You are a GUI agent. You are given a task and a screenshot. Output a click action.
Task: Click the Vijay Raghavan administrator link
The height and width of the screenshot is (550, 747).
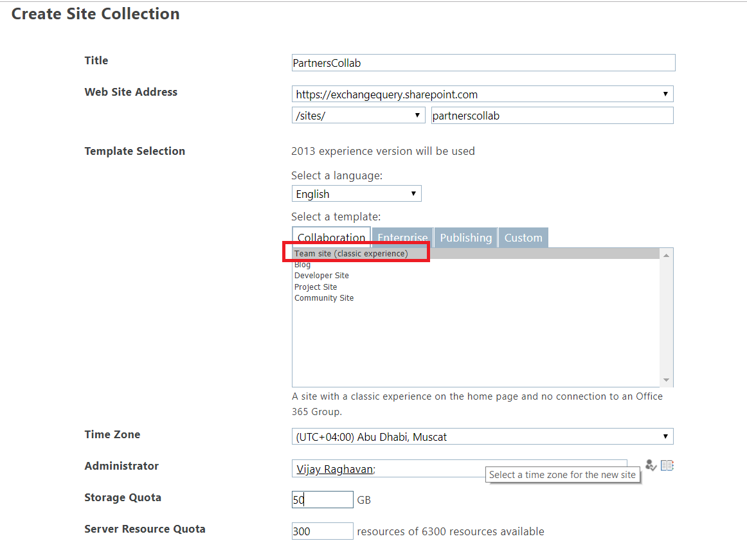pos(333,468)
